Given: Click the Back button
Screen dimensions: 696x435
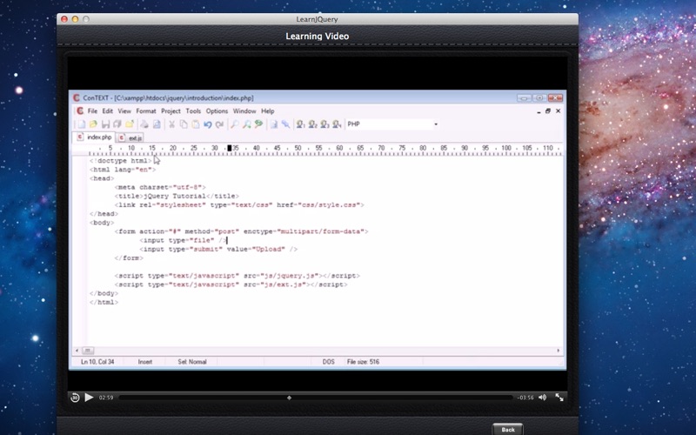Looking at the screenshot, I should pos(508,429).
